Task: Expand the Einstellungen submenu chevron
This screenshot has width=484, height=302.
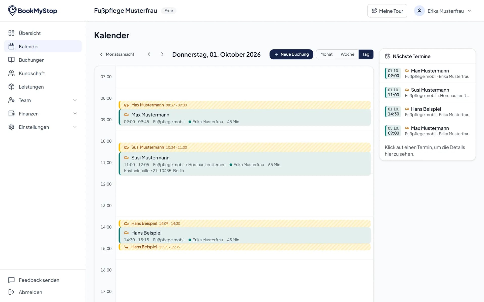Action: tap(75, 127)
